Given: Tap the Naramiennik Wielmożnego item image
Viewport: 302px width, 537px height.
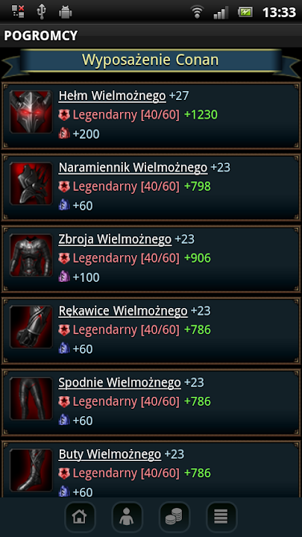Looking at the screenshot, I should click(31, 183).
